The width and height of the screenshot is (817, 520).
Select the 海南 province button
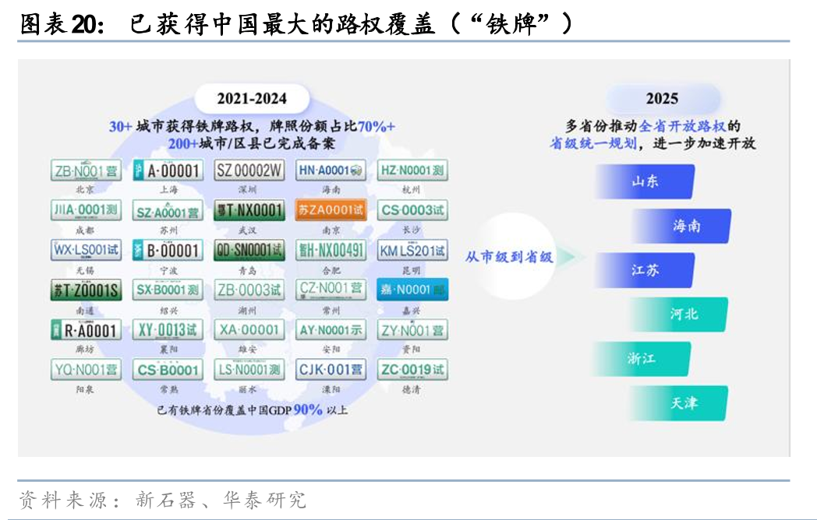684,226
